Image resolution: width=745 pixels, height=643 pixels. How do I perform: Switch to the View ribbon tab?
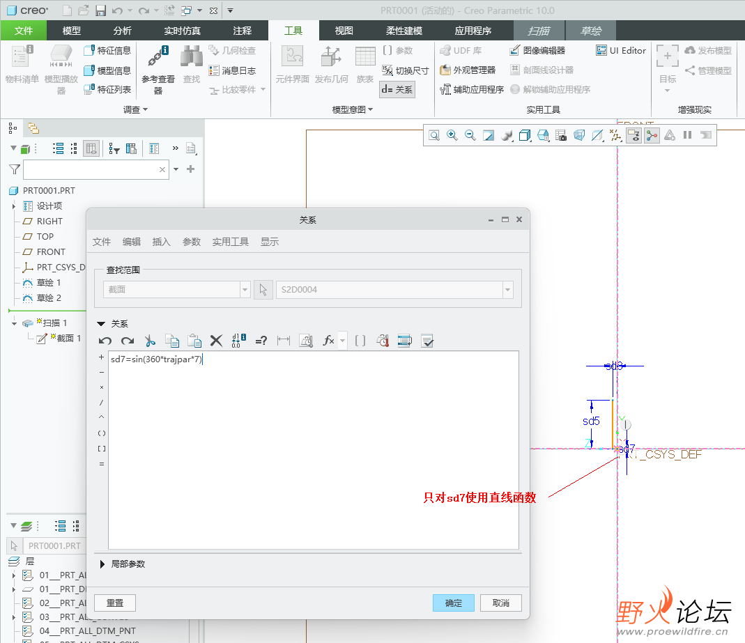(344, 31)
